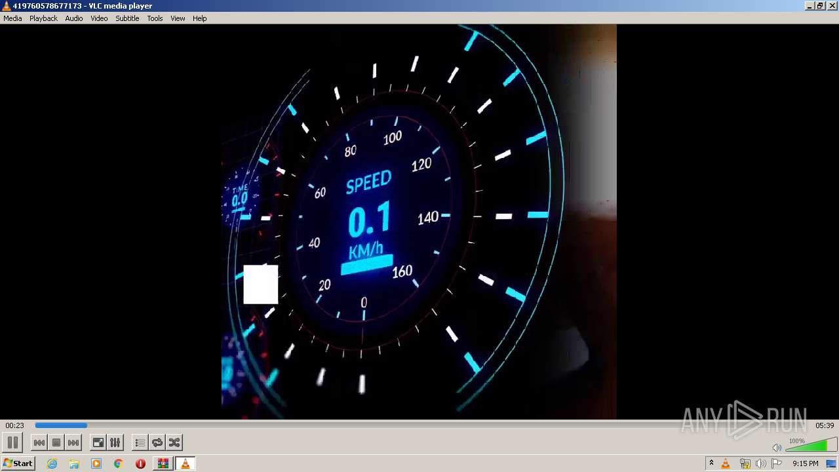Open the Help menu
Screen dimensions: 839x472
199,18
